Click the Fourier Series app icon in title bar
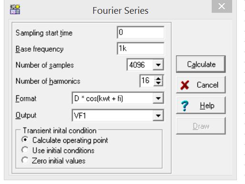245x184 pixels. 15,9
